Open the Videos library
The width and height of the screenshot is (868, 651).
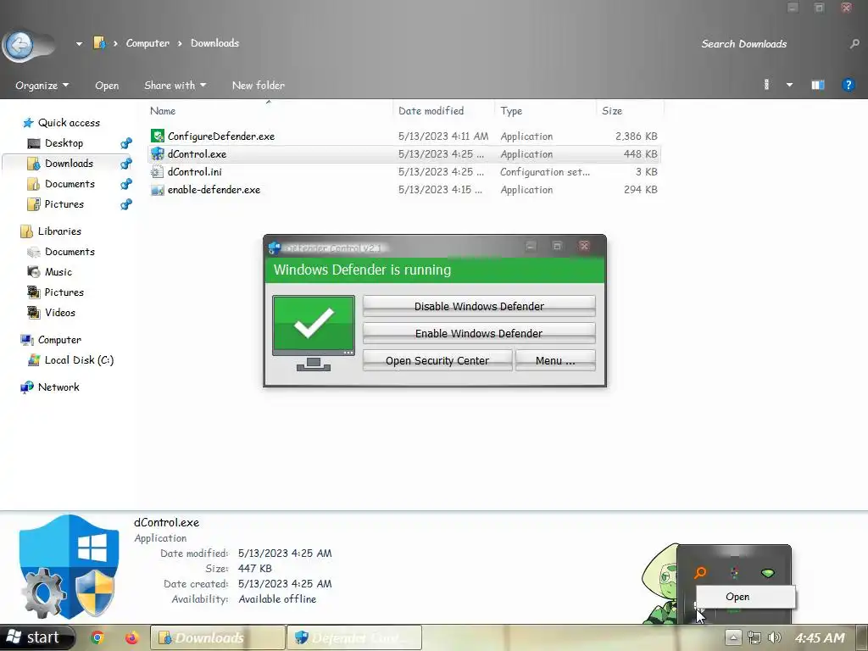coord(60,313)
